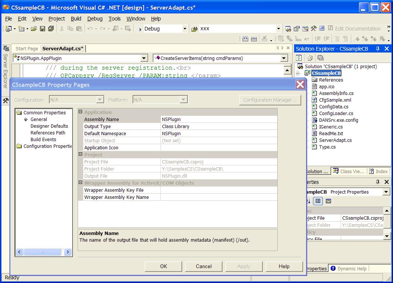Save the current file with toolbar icon
This screenshot has width=393, height=283.
[43, 29]
